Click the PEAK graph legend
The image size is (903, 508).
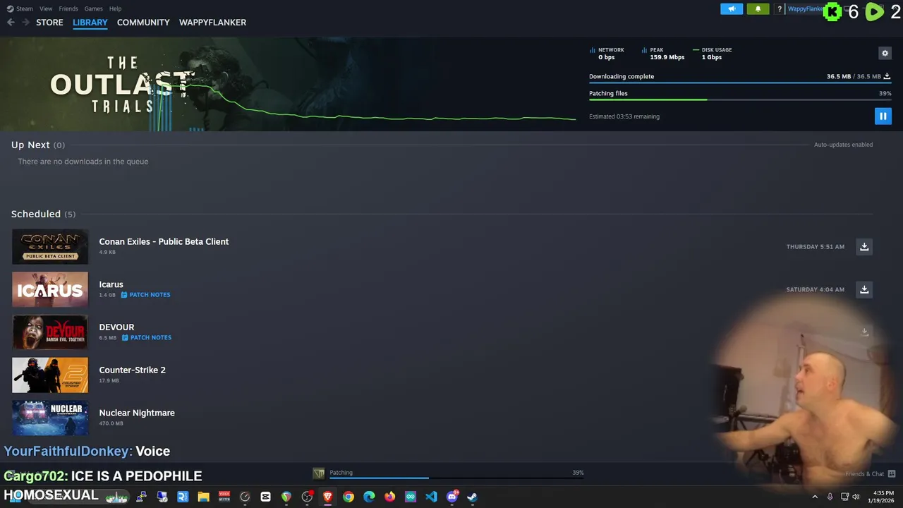pos(663,54)
